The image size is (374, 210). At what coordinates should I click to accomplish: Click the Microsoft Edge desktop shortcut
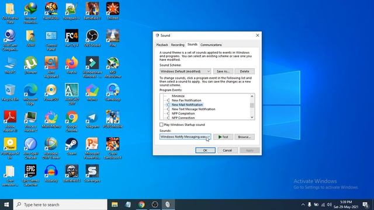tap(30, 94)
